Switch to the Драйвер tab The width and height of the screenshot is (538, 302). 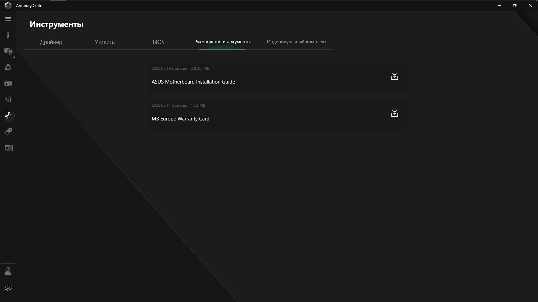[51, 42]
